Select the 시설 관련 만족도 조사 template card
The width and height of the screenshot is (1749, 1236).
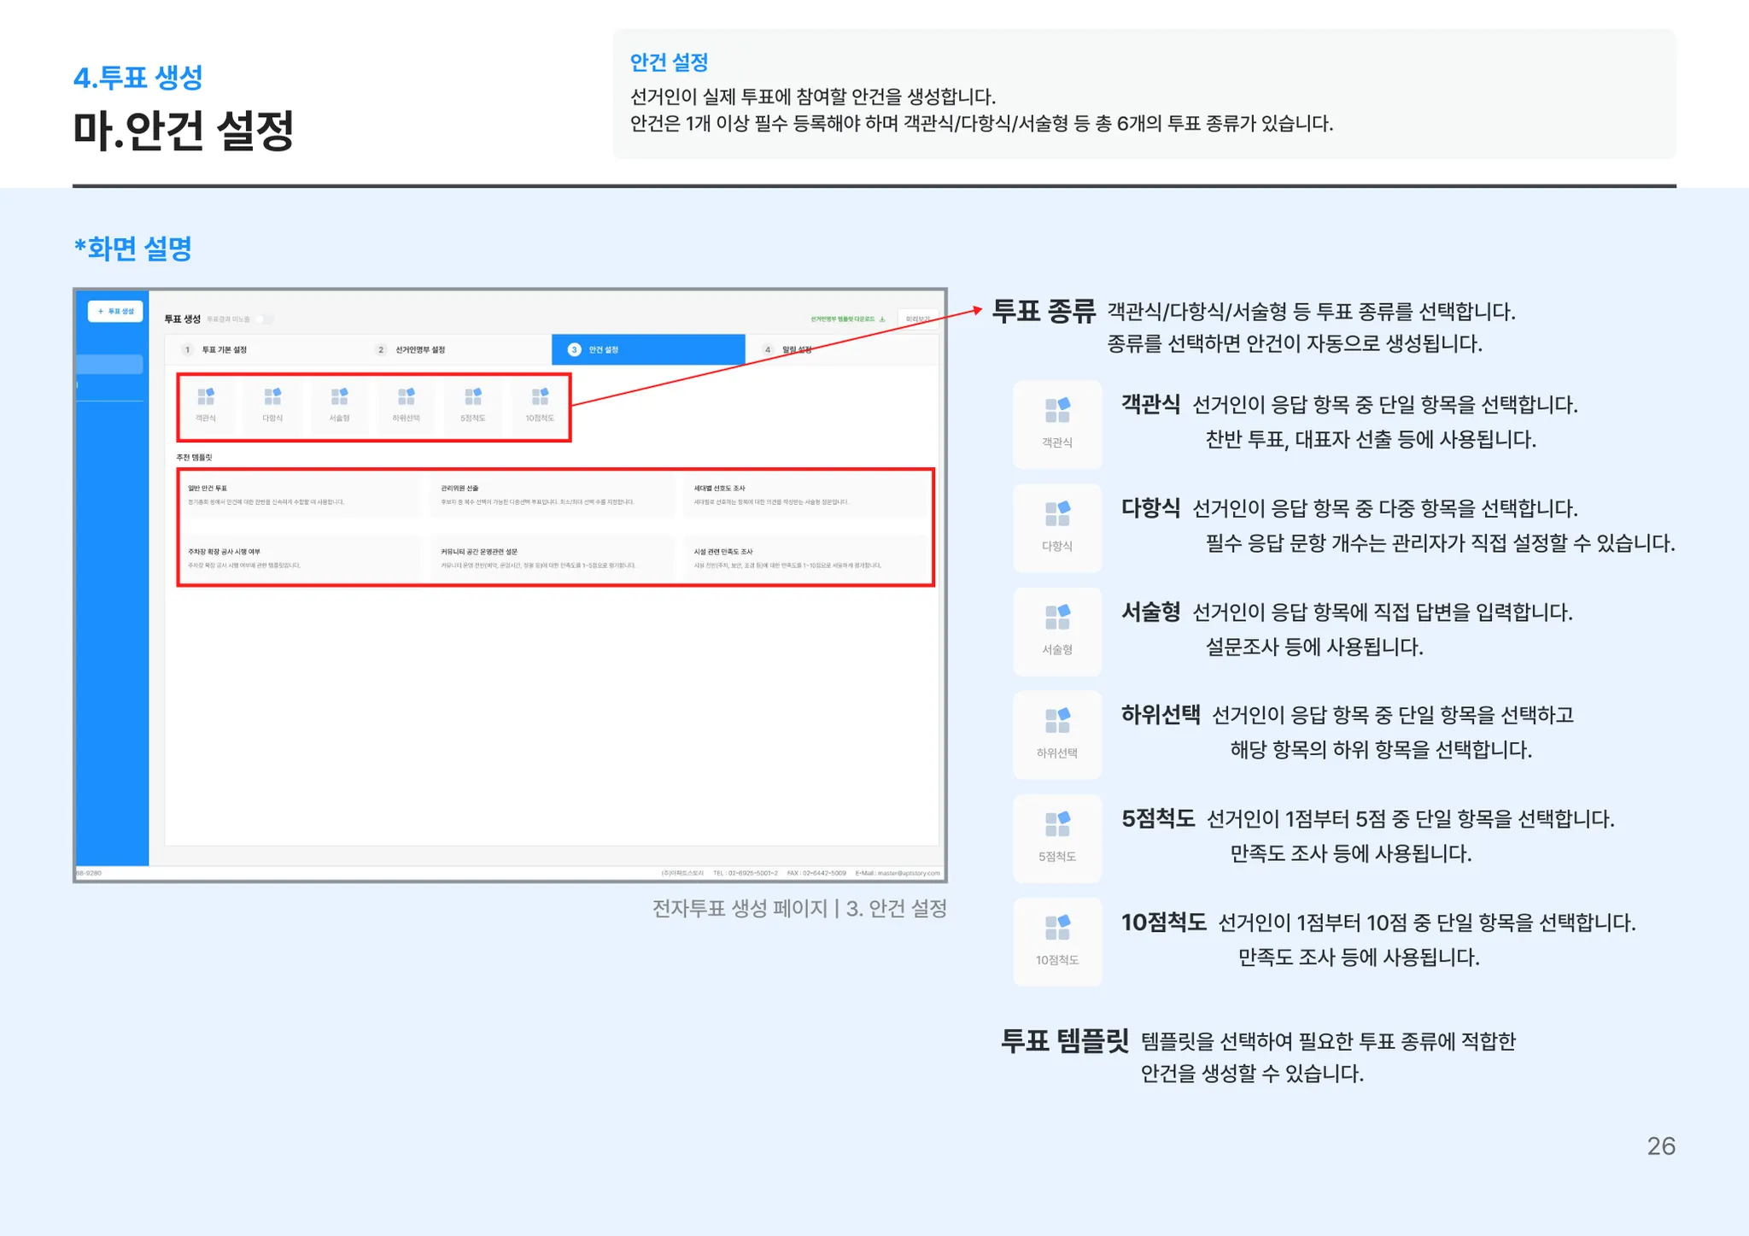(807, 559)
